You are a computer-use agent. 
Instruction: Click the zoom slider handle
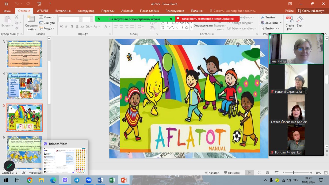(x=293, y=173)
